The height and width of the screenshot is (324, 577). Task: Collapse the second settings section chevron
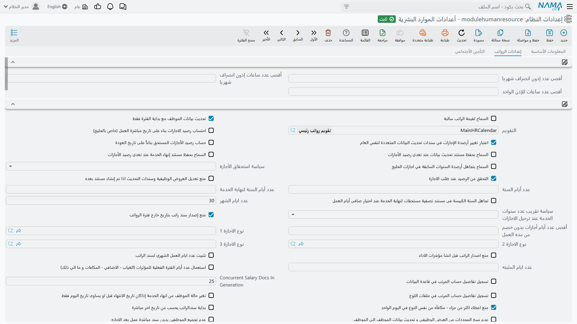click(x=13, y=104)
